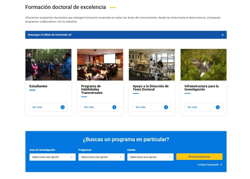Click the refresh icon beside Limpiar búsqueda
250x179 pixels.
[221, 165]
